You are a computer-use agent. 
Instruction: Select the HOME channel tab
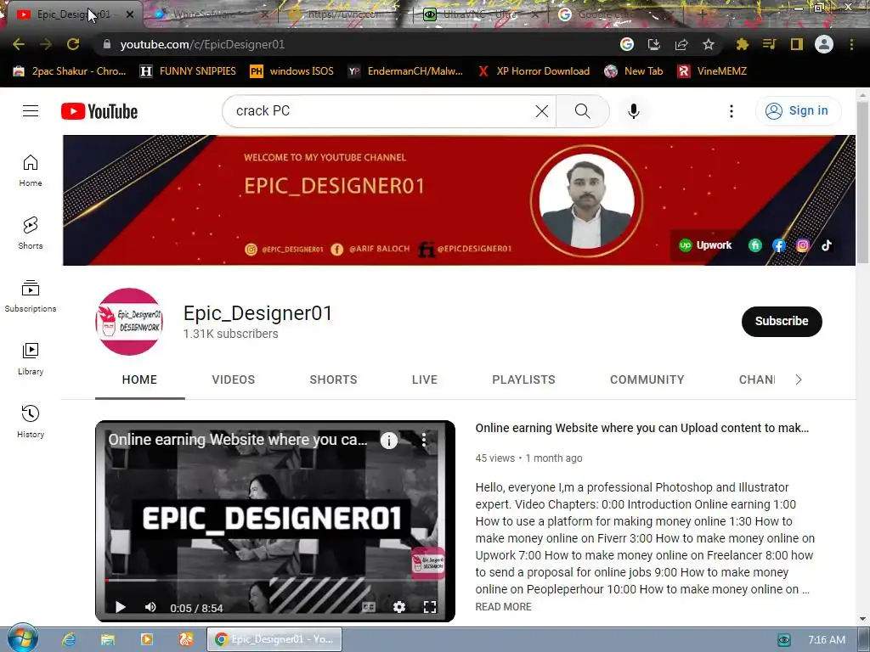[x=139, y=379]
